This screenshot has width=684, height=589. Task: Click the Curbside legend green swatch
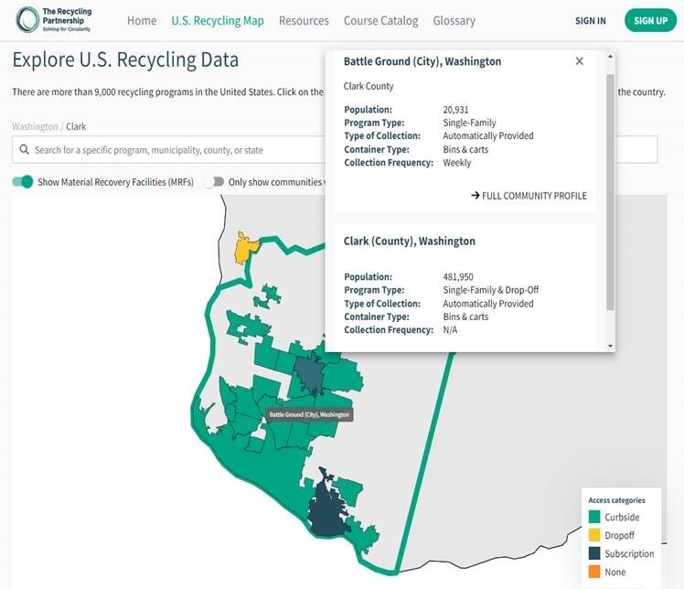pos(594,517)
